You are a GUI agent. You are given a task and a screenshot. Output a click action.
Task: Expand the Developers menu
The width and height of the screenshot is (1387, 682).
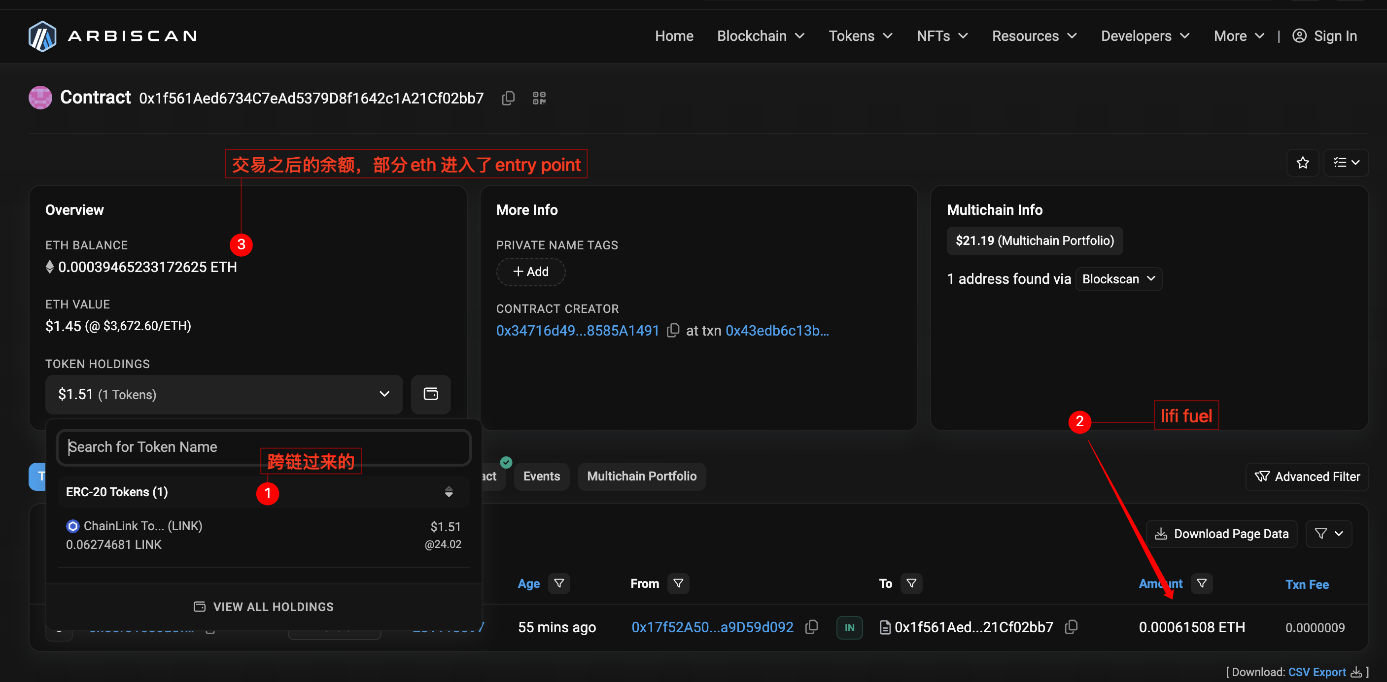click(1145, 36)
